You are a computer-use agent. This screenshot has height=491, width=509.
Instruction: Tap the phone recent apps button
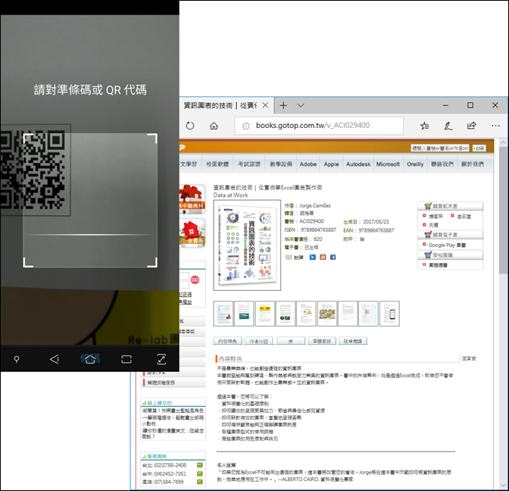(x=126, y=359)
